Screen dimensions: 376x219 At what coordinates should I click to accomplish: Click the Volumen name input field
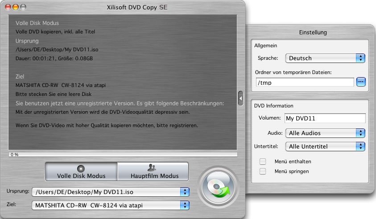click(x=325, y=118)
